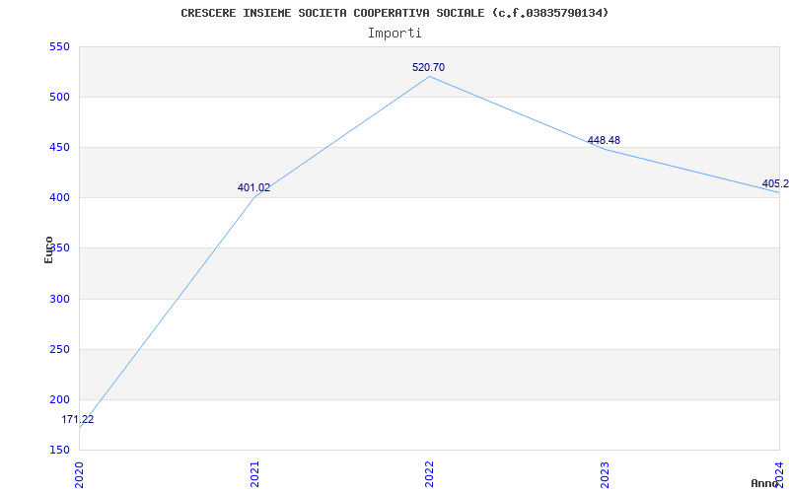This screenshot has height=493, width=789.
Task: Click the 2023 x-axis year label
Action: click(x=605, y=474)
